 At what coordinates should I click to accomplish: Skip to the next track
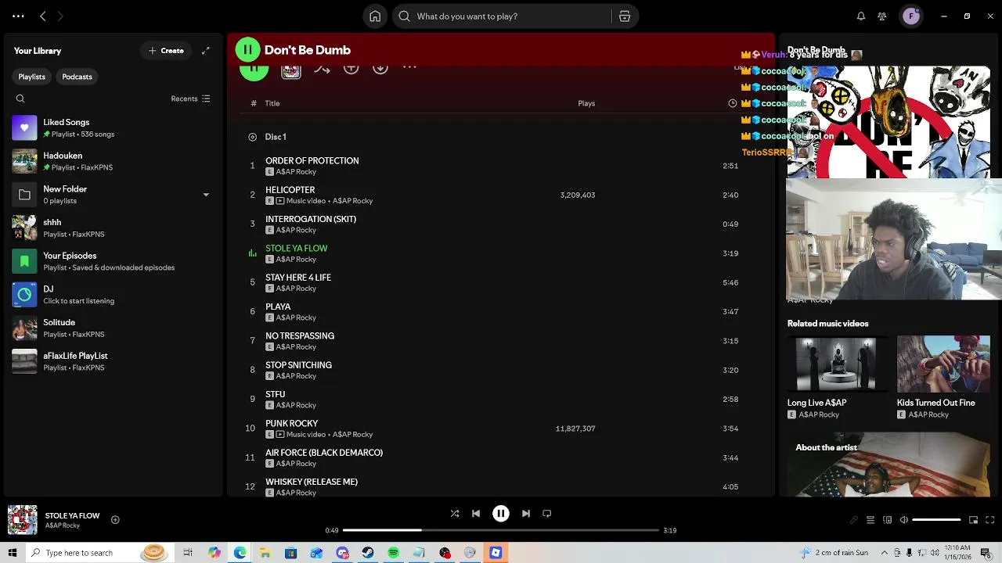[526, 514]
